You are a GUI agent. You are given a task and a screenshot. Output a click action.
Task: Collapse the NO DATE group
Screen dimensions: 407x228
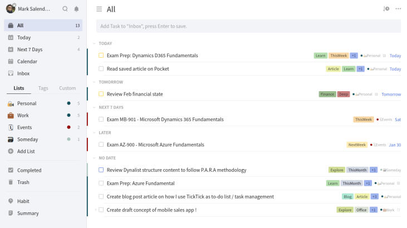point(94,158)
